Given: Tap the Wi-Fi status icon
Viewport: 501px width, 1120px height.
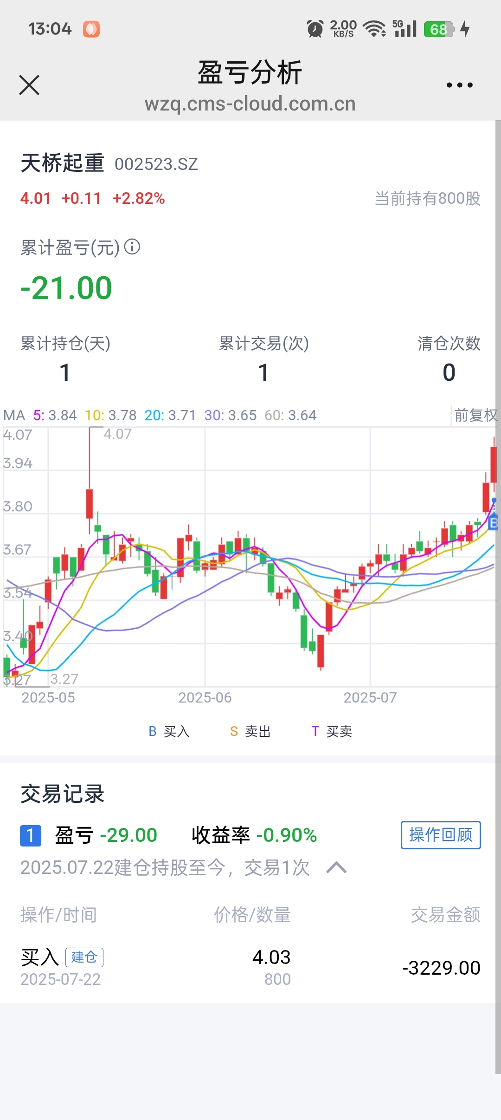Looking at the screenshot, I should point(374,29).
